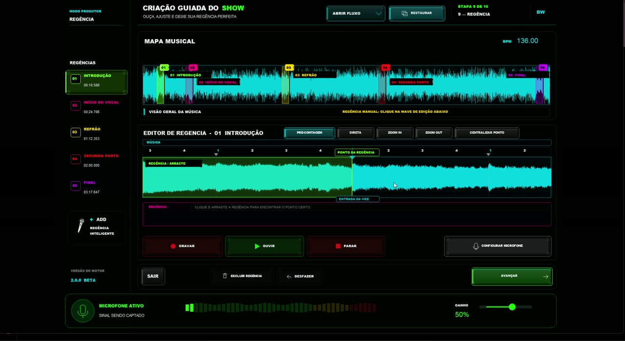Open the Abrir Fluxo dropdown
This screenshot has width=625, height=341.
pyautogui.click(x=355, y=14)
